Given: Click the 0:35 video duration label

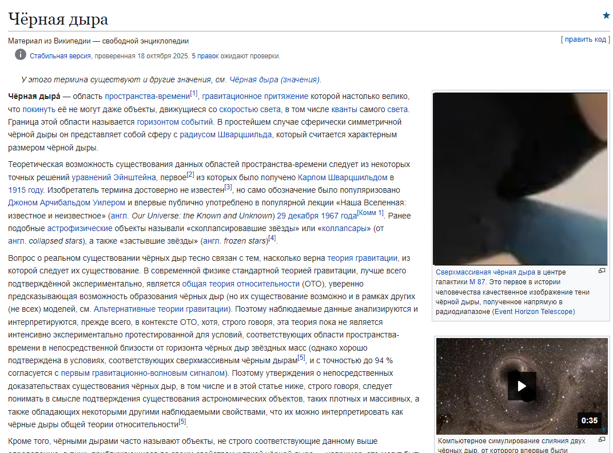Looking at the screenshot, I should (x=589, y=420).
